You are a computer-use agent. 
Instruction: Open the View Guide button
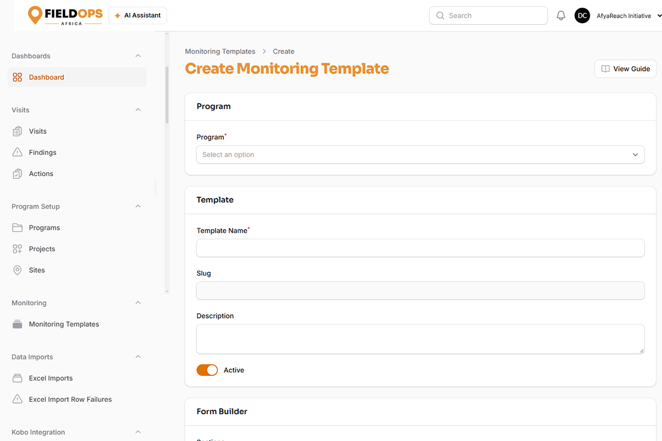(x=625, y=69)
